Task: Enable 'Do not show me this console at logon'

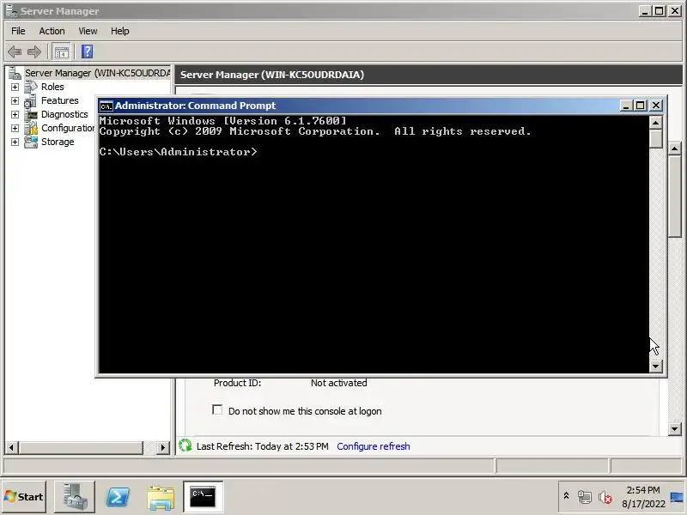Action: point(217,410)
